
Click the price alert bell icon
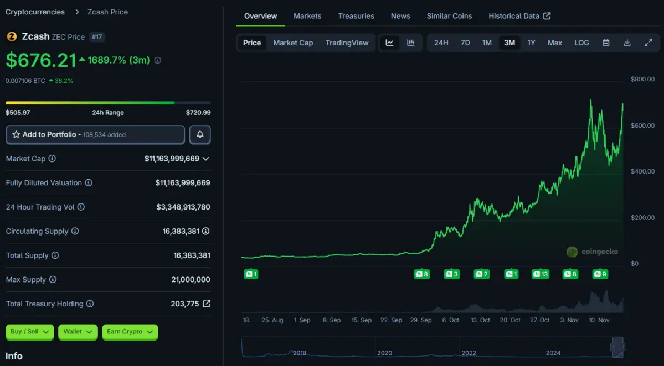coord(200,134)
